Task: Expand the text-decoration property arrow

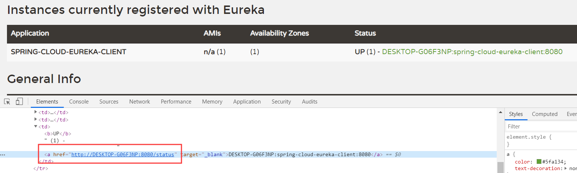Action: coord(566,168)
